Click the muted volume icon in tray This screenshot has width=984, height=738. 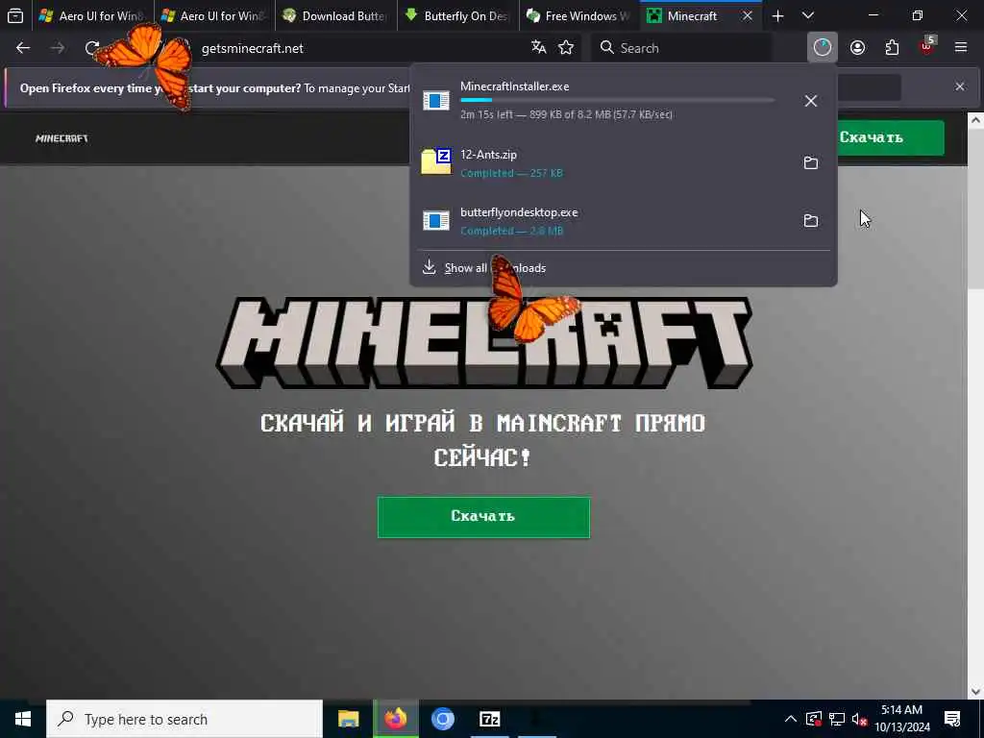tap(860, 719)
